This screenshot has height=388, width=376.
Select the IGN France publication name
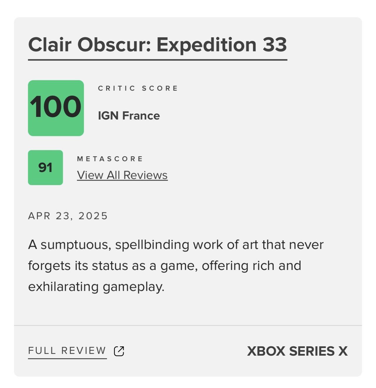(x=129, y=116)
